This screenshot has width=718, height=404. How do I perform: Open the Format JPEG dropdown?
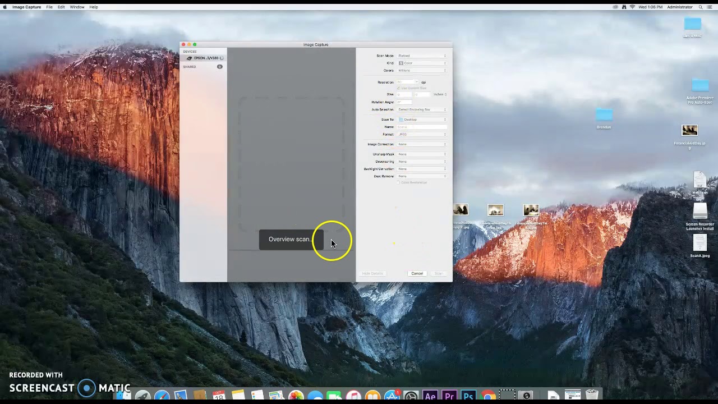pos(422,134)
